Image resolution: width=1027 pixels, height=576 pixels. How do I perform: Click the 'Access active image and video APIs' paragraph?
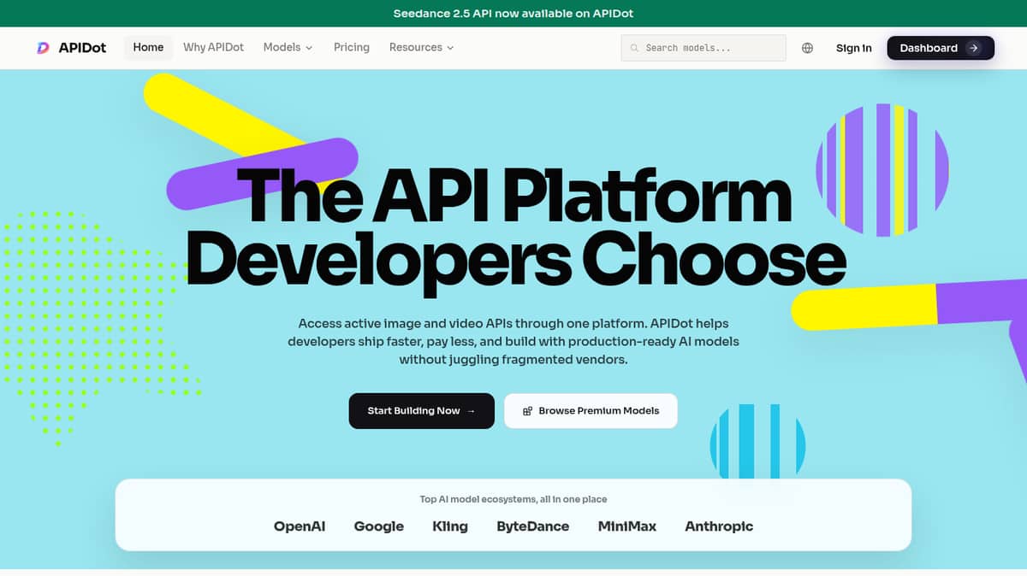513,342
